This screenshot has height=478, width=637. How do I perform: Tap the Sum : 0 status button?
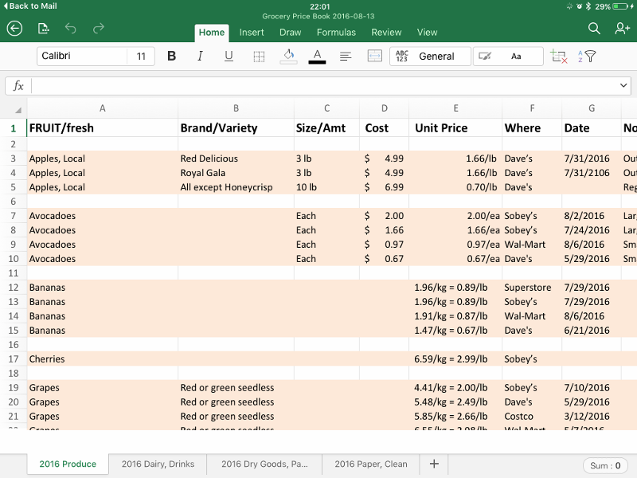(x=605, y=465)
